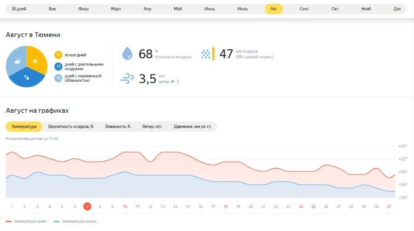
Task: Click the yellow clear days count badge
Action: 58,55
